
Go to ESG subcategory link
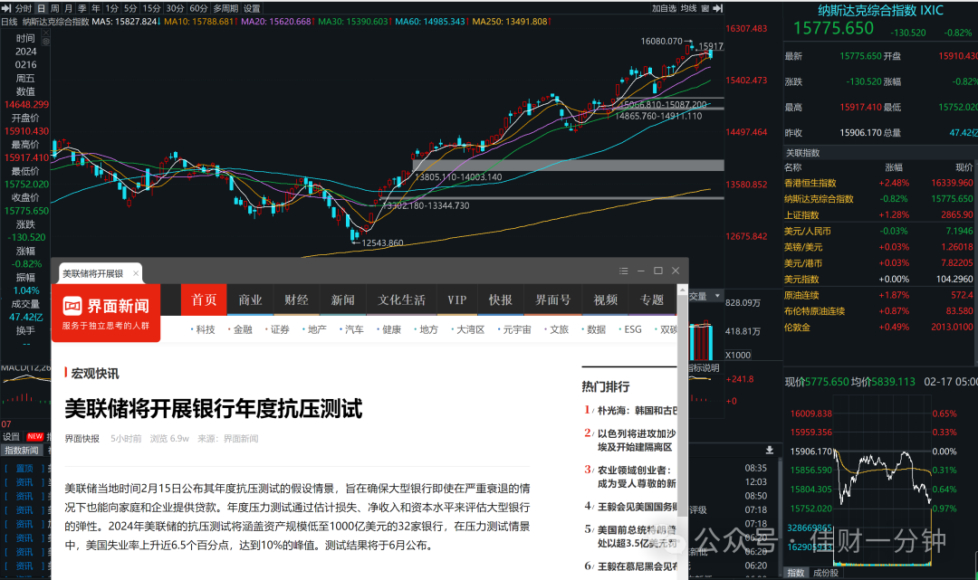coord(633,329)
